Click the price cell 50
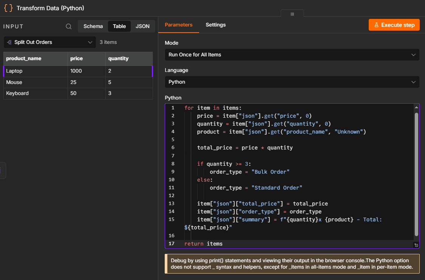 pos(87,93)
